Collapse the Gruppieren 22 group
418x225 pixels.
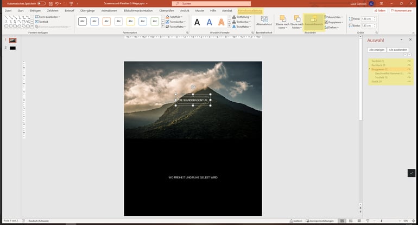point(370,69)
